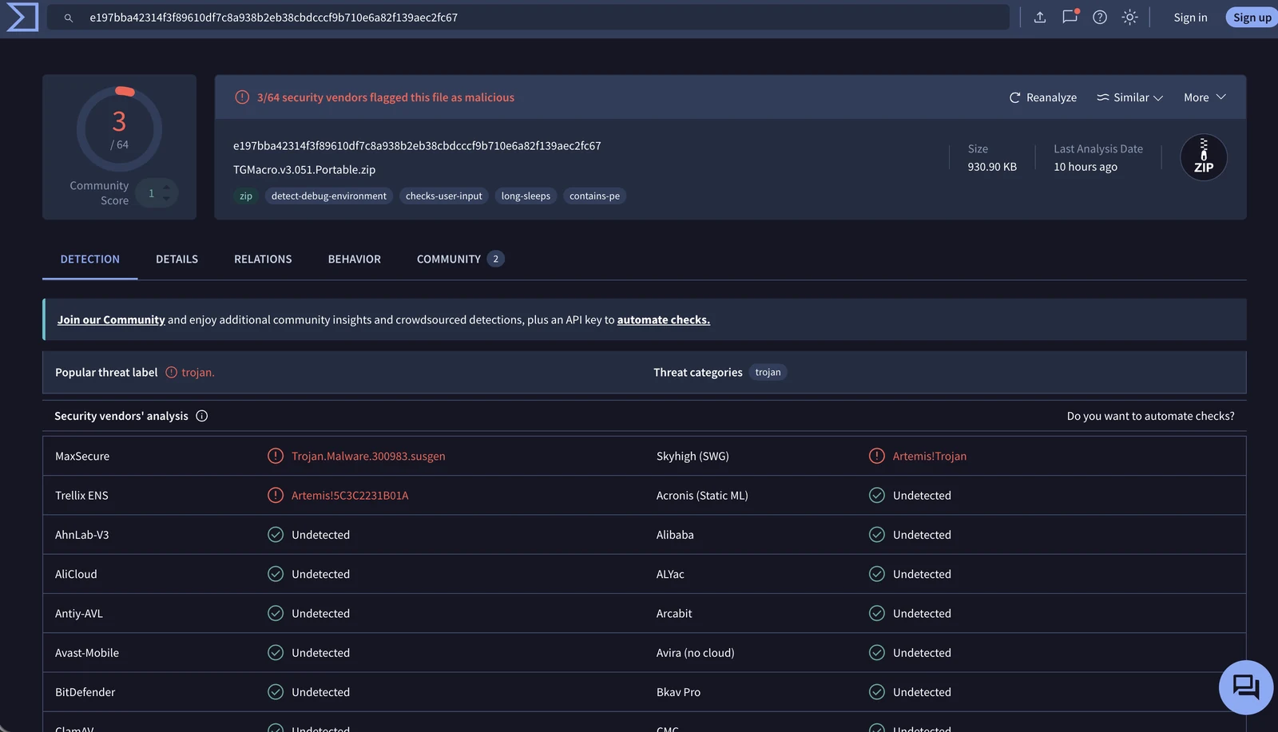Click the automate checks link
1278x732 pixels.
pyautogui.click(x=663, y=320)
